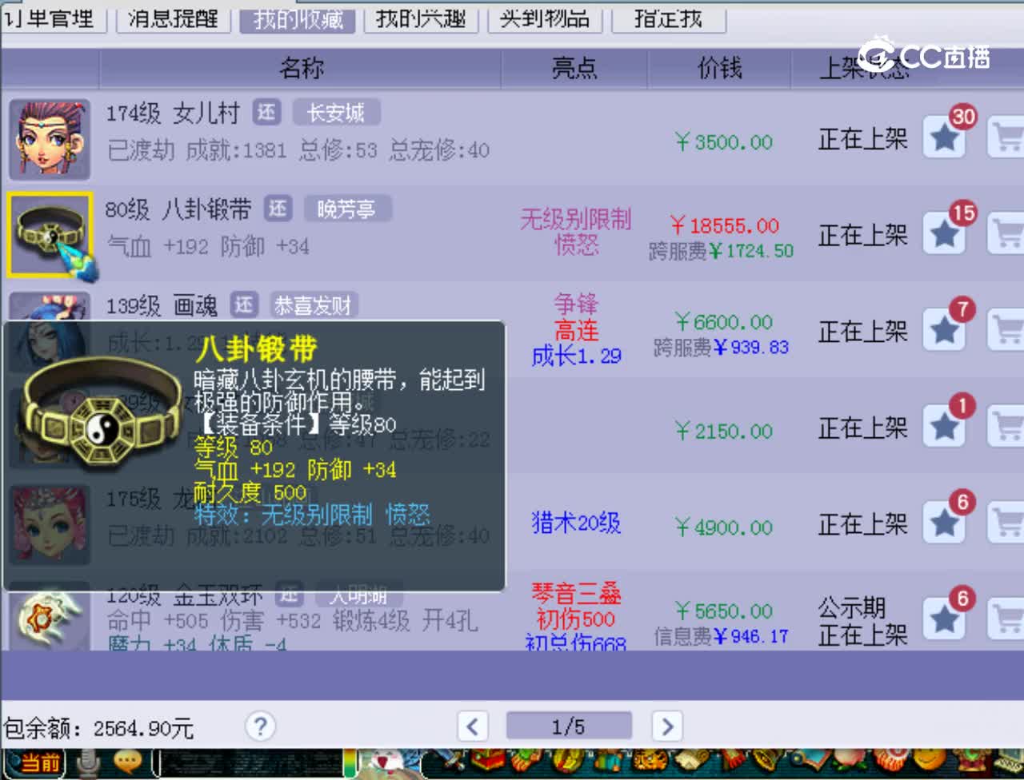This screenshot has width=1024, height=780.
Task: Go to previous page arrow
Action: 472,726
